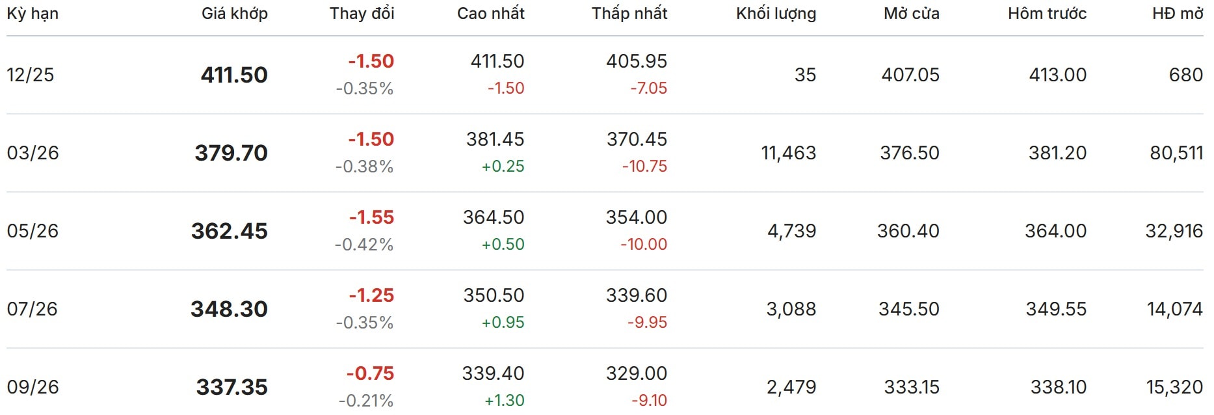Open the 09/26 contract term

click(x=33, y=387)
